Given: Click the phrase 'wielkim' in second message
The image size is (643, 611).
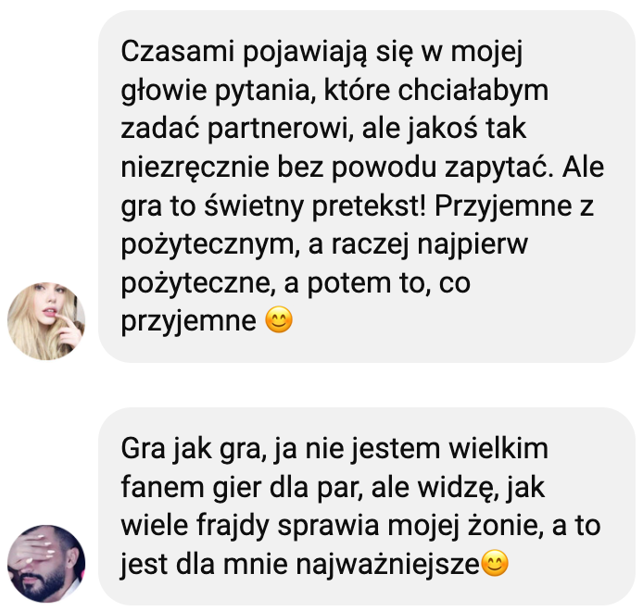Looking at the screenshot, I should pyautogui.click(x=498, y=449).
